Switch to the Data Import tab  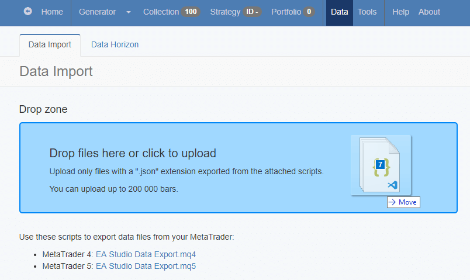[x=50, y=44]
